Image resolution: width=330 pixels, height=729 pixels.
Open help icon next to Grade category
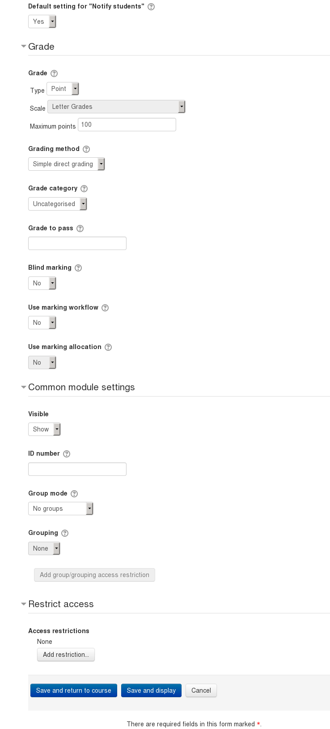tap(84, 189)
